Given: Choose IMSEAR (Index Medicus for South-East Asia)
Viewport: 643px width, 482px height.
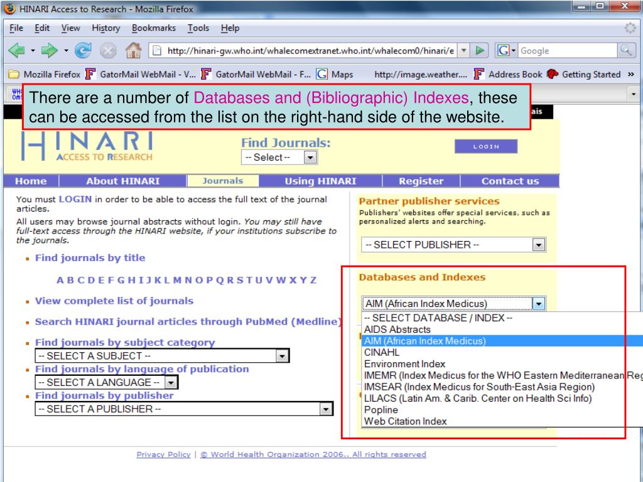Looking at the screenshot, I should (502, 387).
